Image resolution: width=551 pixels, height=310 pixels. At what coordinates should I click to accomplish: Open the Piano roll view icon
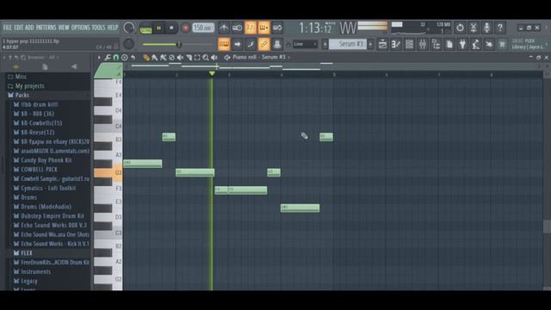click(x=396, y=44)
